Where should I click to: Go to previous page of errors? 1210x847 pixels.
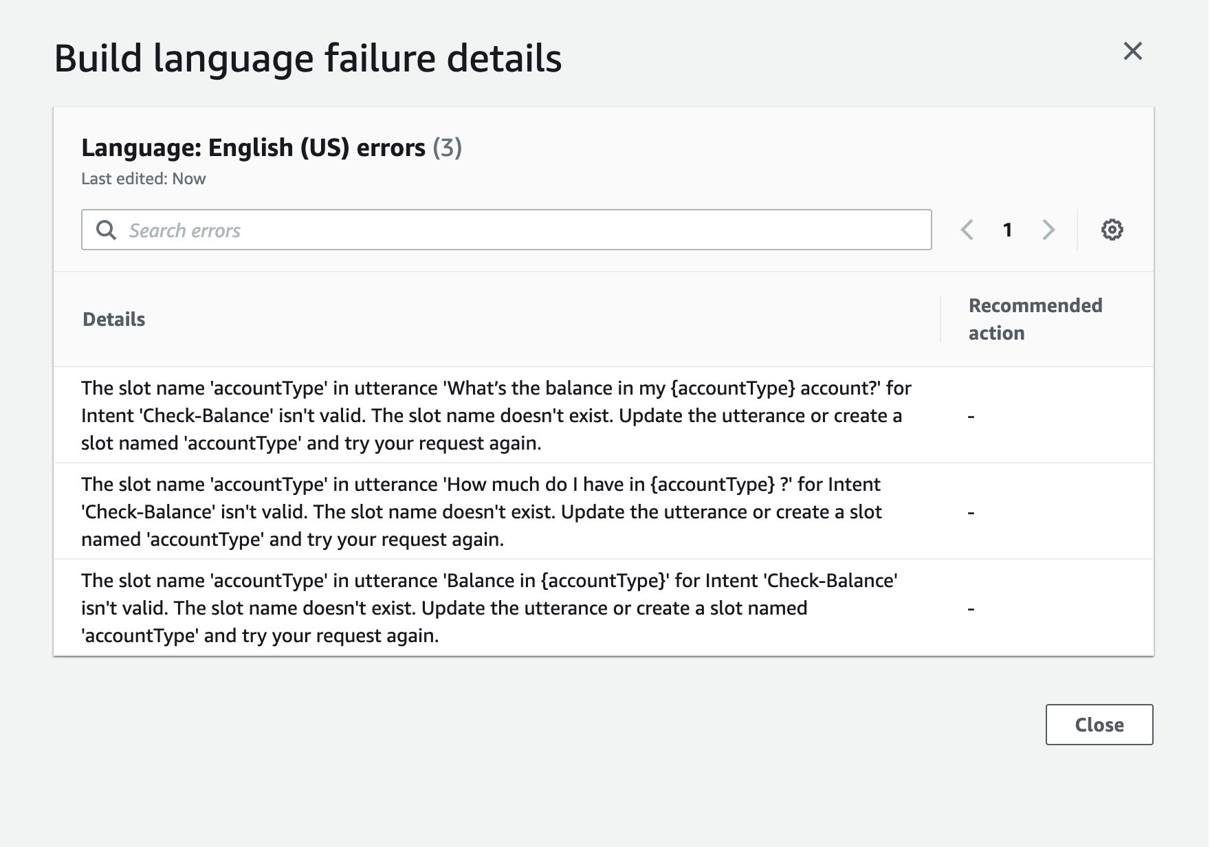(967, 230)
